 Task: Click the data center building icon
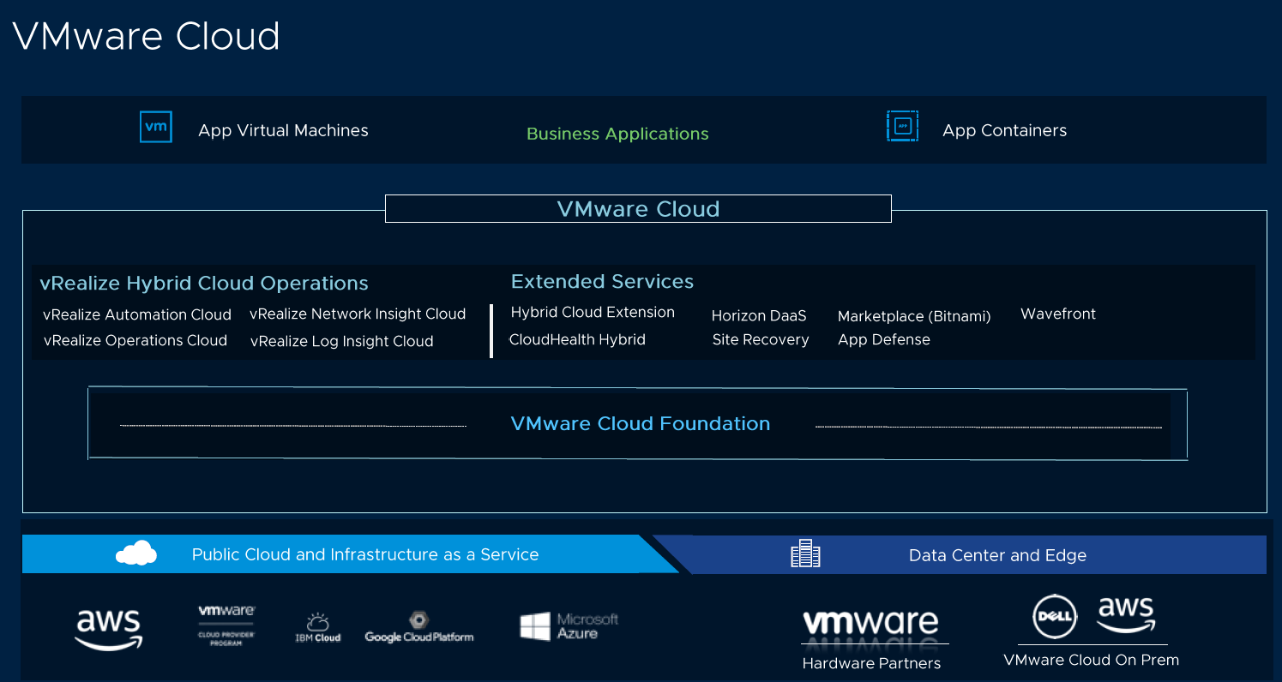click(805, 554)
